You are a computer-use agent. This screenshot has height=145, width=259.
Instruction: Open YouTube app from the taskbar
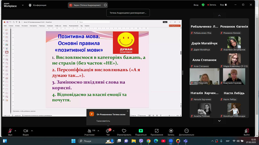tap(163, 141)
